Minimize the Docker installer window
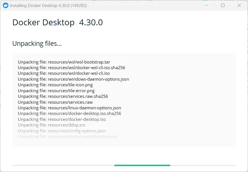This screenshot has width=248, height=172. click(206, 5)
